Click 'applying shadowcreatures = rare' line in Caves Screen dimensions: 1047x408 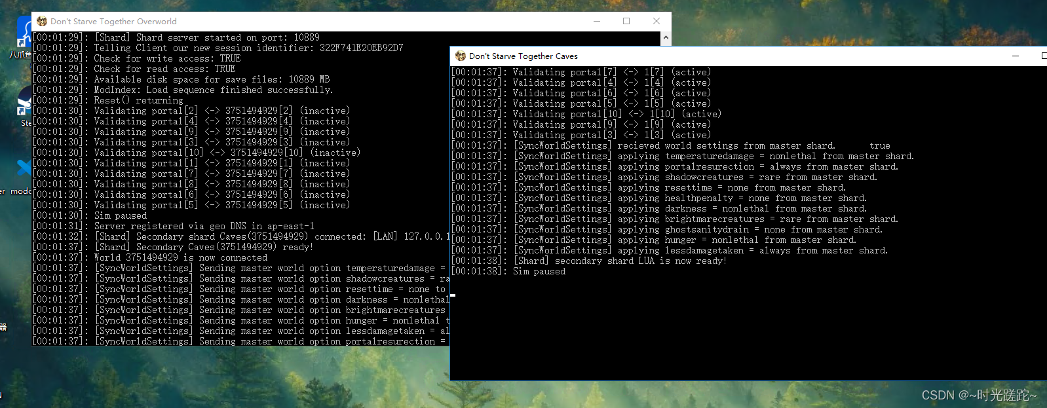click(664, 177)
